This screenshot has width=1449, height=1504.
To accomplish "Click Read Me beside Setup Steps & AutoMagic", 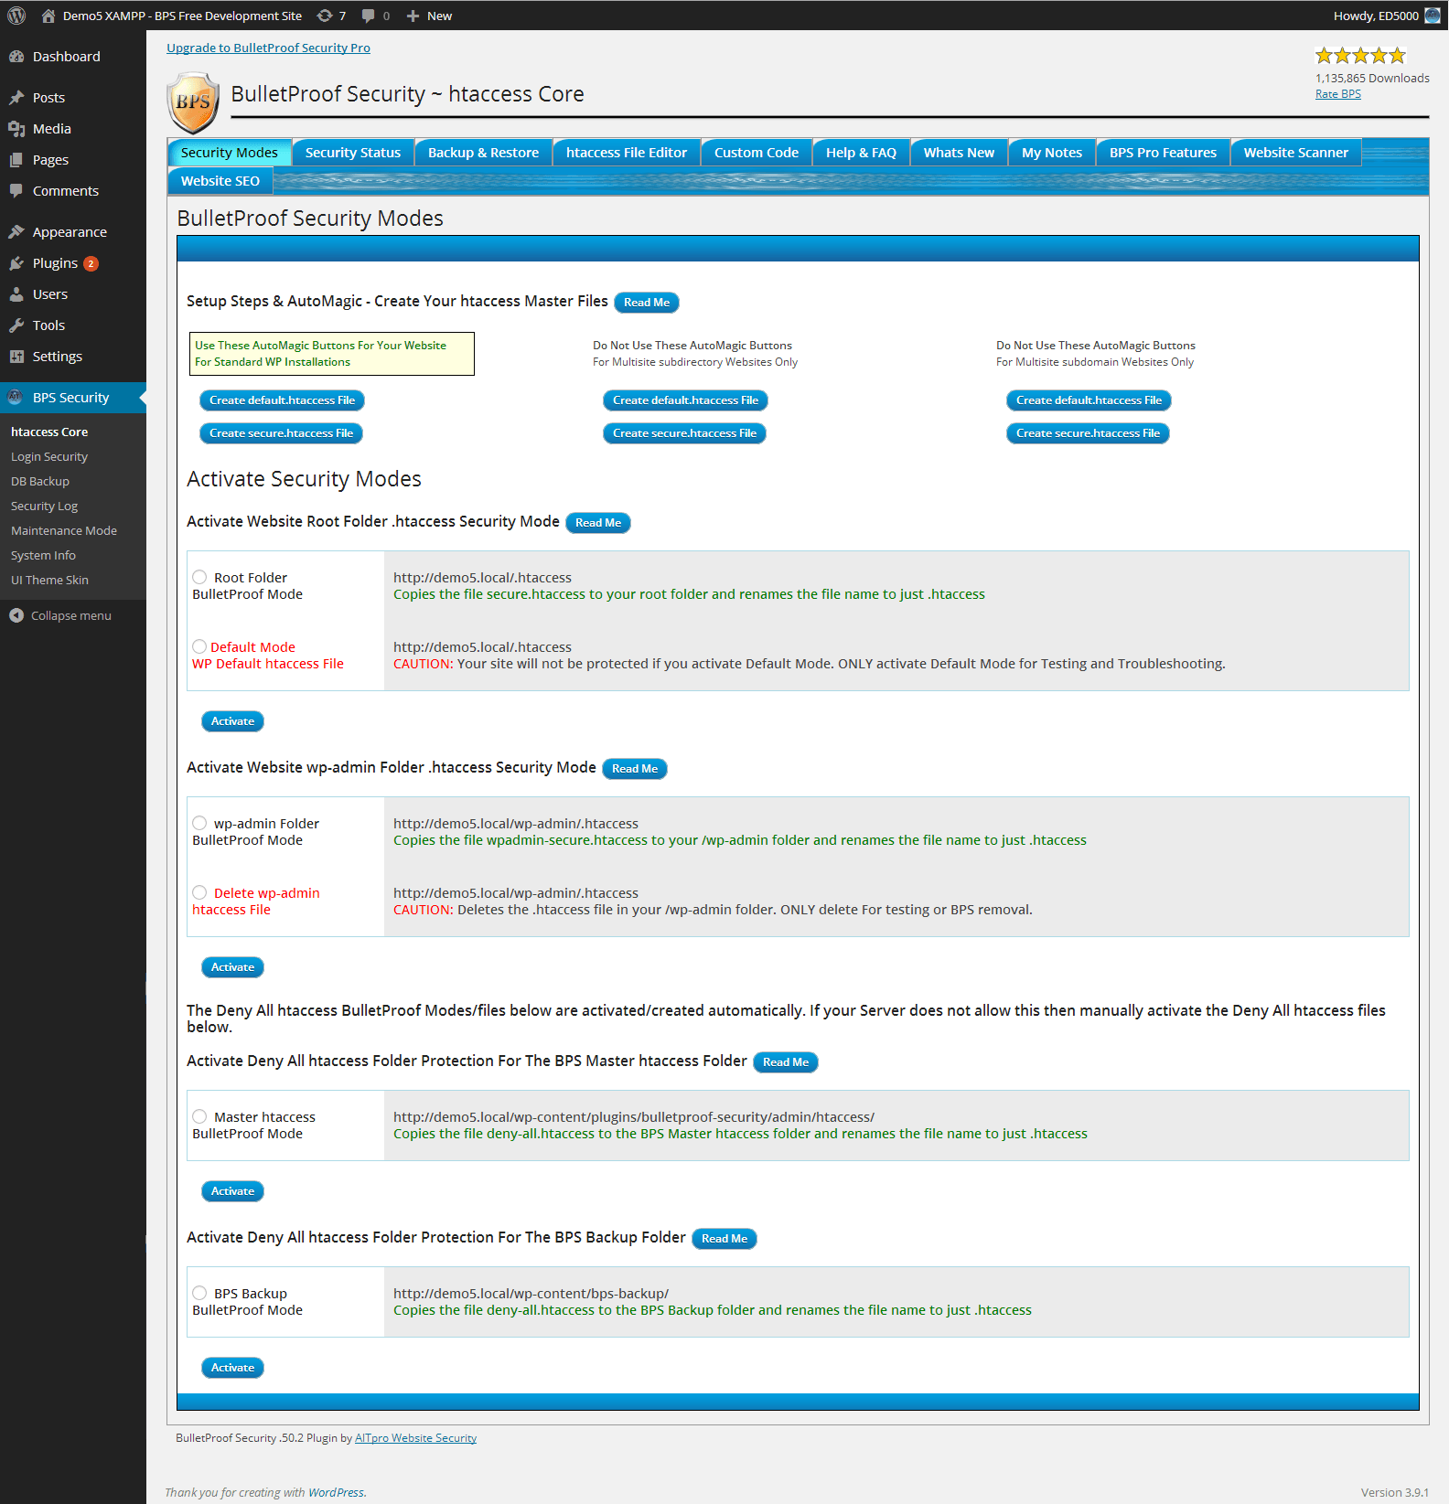I will [x=647, y=303].
